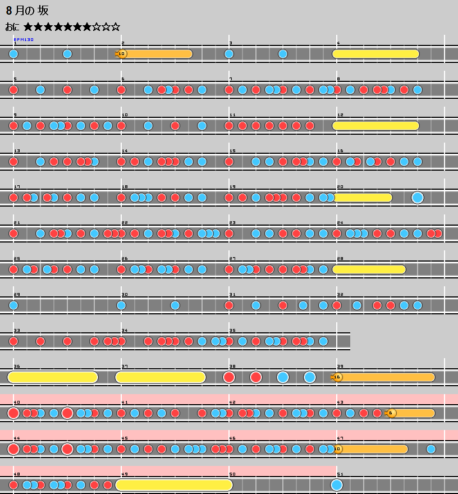Viewport: 458px width, 494px height.
Task: Click the balloon note labeled 16 in measure 39
Action: pos(337,377)
